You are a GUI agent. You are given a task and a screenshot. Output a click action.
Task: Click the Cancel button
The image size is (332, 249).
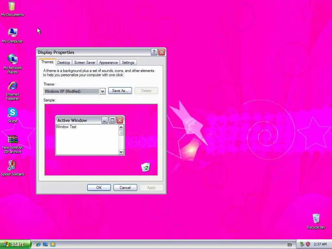tap(125, 188)
